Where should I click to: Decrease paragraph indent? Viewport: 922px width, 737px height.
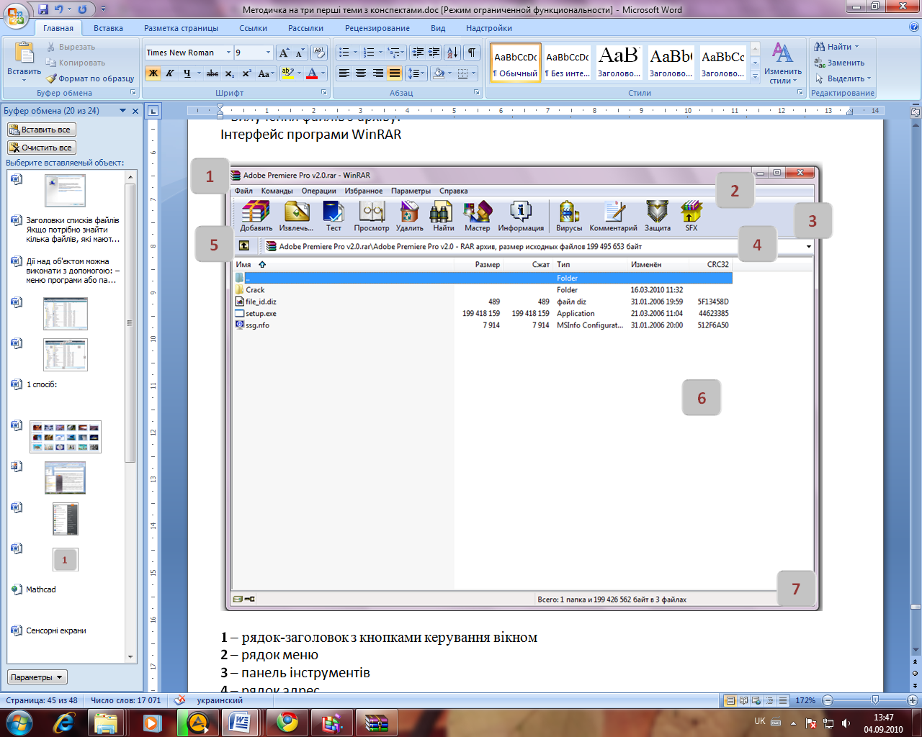coord(418,53)
